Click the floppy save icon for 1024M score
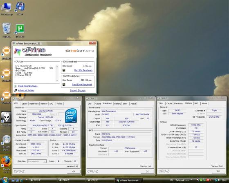The height and width of the screenshot is (183, 229). 64,85
